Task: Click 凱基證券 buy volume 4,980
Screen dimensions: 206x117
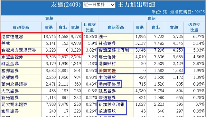Action: coord(141,91)
